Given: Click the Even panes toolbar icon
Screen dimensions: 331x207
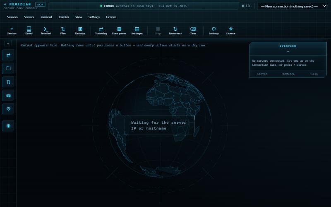Looking at the screenshot, I should click(x=119, y=31).
